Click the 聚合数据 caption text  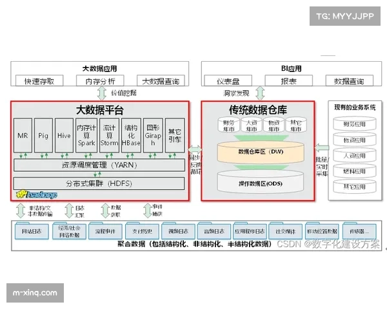tap(195, 244)
